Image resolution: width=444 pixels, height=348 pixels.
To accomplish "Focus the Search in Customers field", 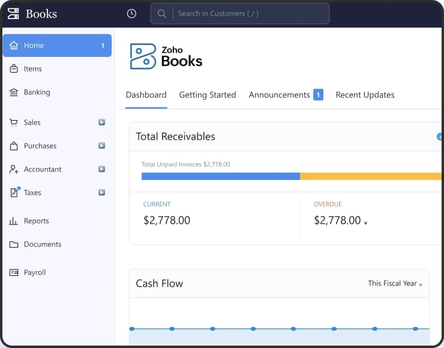I will click(x=240, y=14).
